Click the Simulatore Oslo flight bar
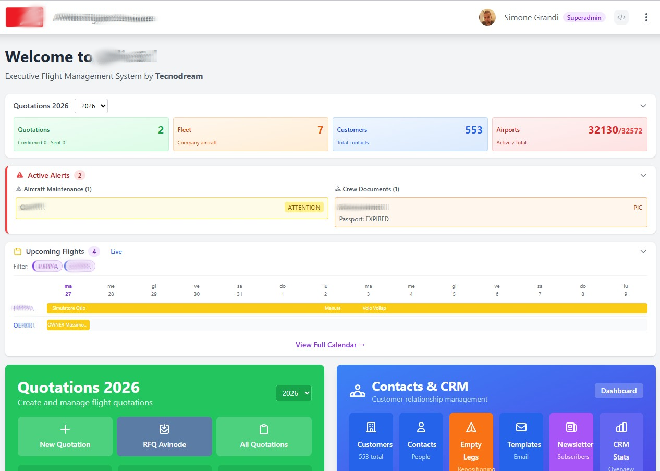660x471 pixels. coord(69,308)
